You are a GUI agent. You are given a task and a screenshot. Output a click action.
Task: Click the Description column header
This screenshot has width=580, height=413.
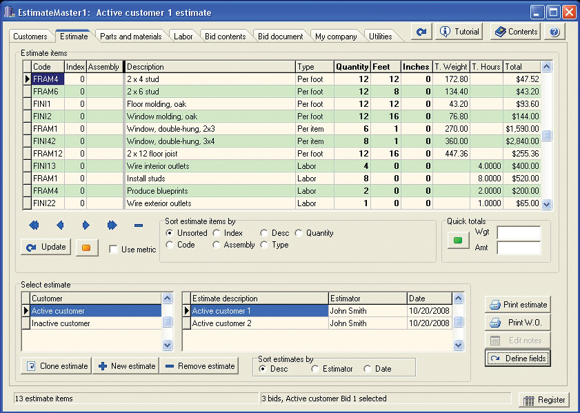[x=210, y=67]
